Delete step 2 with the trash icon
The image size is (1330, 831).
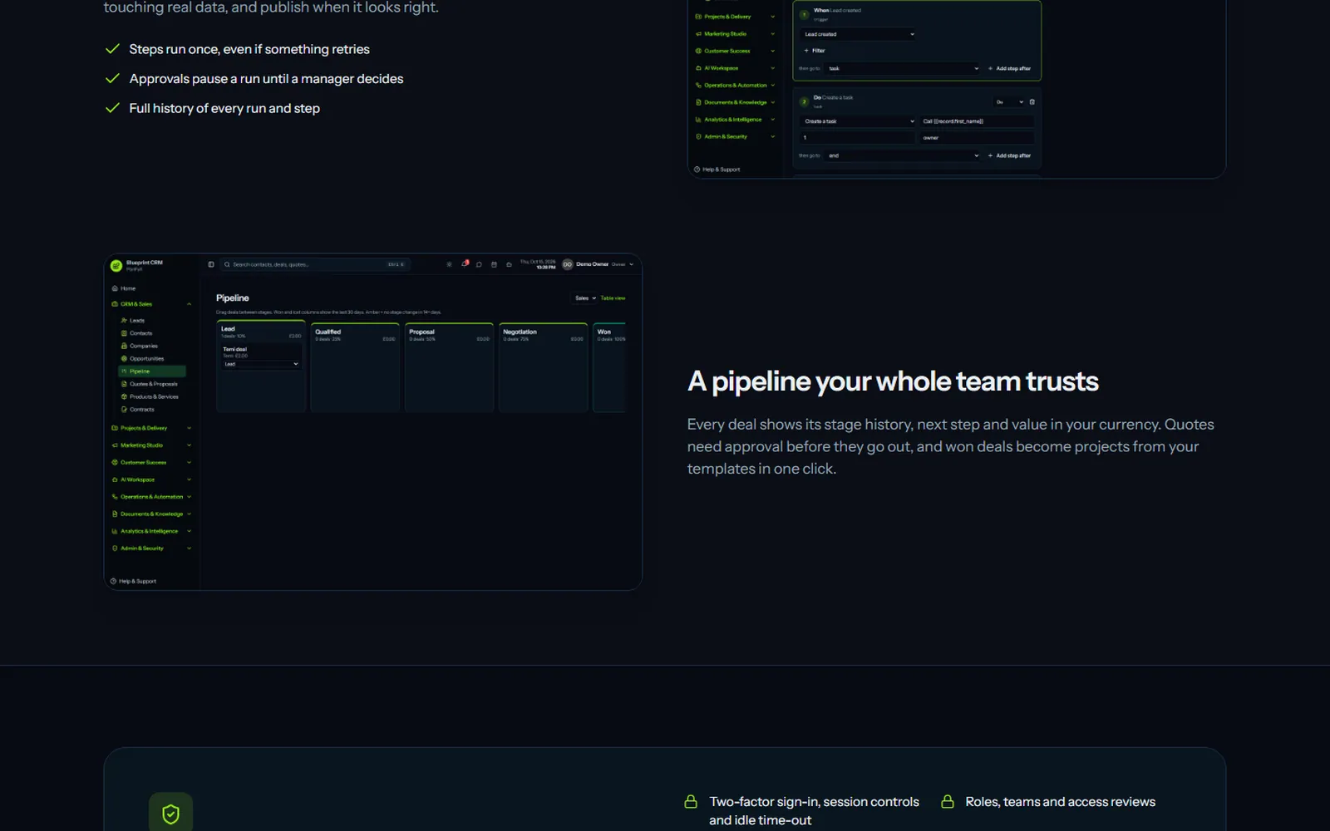pyautogui.click(x=1032, y=102)
